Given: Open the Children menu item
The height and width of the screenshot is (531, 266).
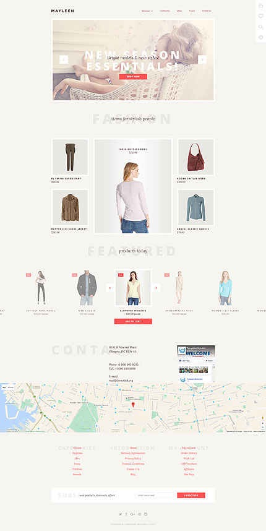Looking at the screenshot, I should click(x=207, y=11).
